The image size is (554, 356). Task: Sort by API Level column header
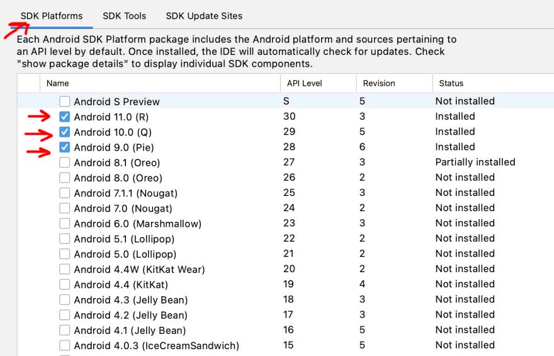(303, 83)
